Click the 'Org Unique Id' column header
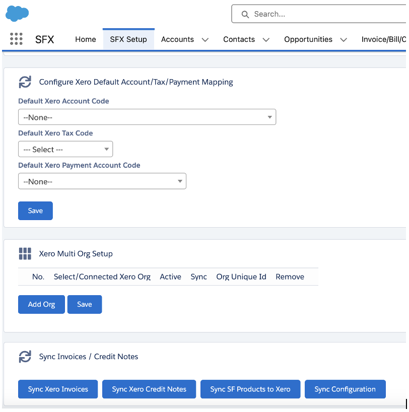Screen dimensions: 409x412 (241, 277)
